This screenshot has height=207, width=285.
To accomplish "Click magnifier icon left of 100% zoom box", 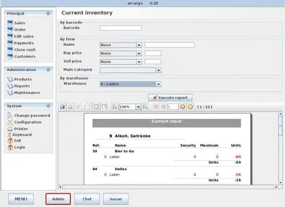I will pos(115,107).
